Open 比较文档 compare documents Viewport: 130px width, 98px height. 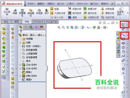[108, 17]
